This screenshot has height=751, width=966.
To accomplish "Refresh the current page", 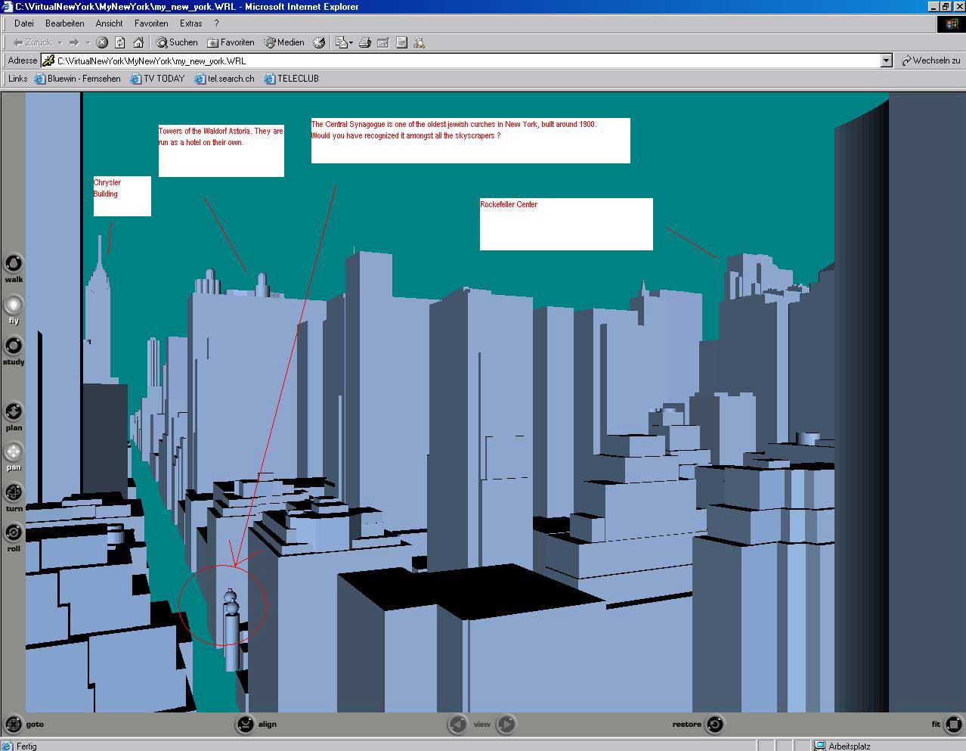I will point(119,42).
